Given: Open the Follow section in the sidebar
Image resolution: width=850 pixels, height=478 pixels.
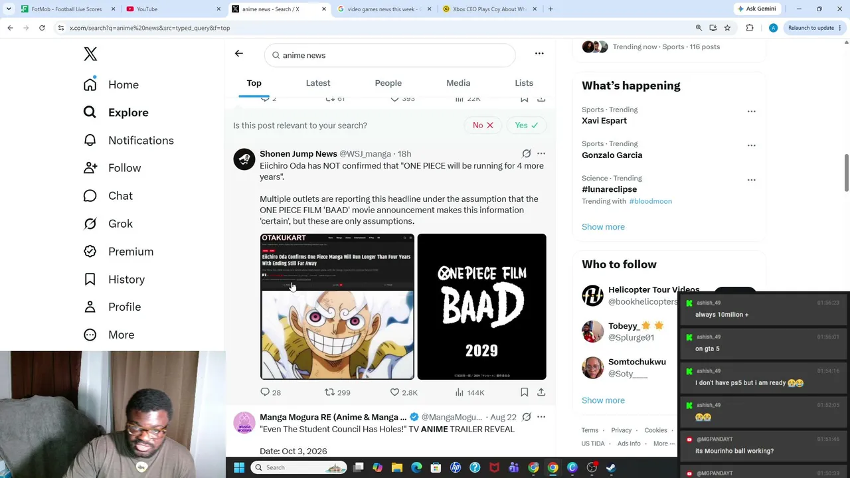Looking at the screenshot, I should coord(112,168).
